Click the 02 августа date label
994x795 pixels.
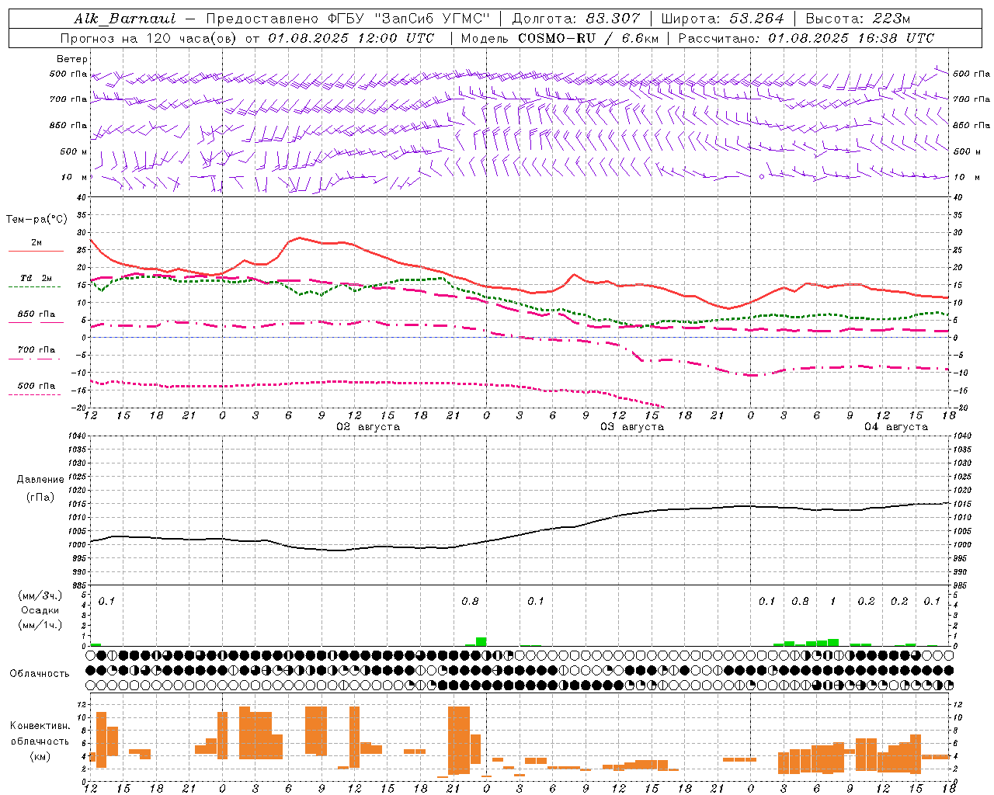368,427
